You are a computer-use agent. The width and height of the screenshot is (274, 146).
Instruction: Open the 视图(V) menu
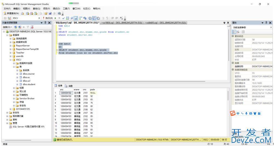27,8
